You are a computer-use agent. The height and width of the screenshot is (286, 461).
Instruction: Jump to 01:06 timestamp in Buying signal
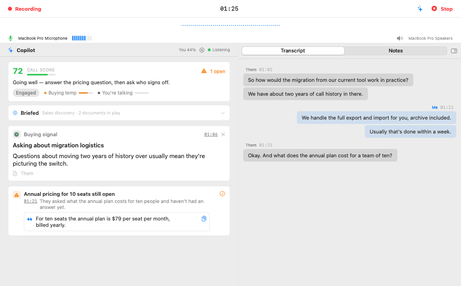[x=211, y=134]
